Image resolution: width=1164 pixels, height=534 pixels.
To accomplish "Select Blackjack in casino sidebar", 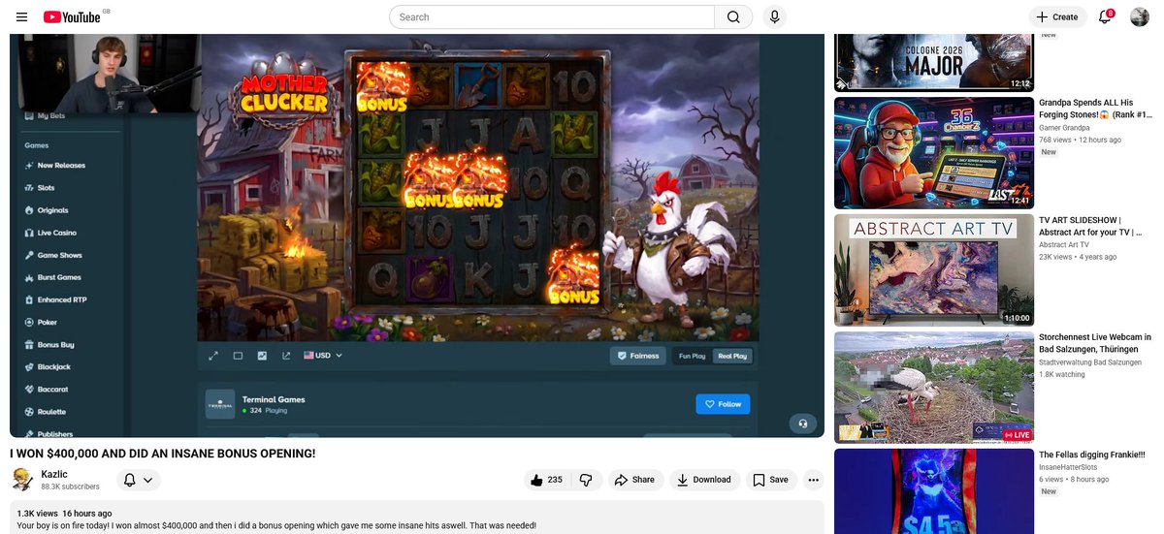I will click(53, 366).
